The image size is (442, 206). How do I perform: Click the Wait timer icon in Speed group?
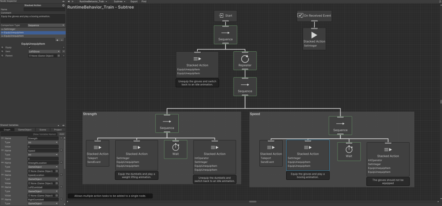[348, 149]
